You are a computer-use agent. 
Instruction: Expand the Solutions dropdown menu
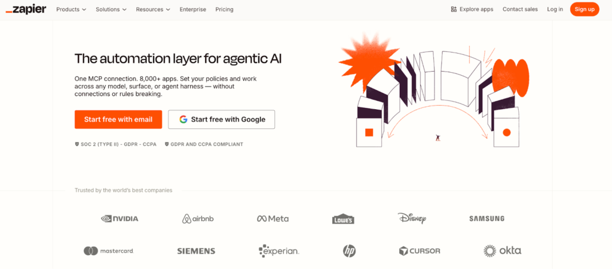coord(111,10)
